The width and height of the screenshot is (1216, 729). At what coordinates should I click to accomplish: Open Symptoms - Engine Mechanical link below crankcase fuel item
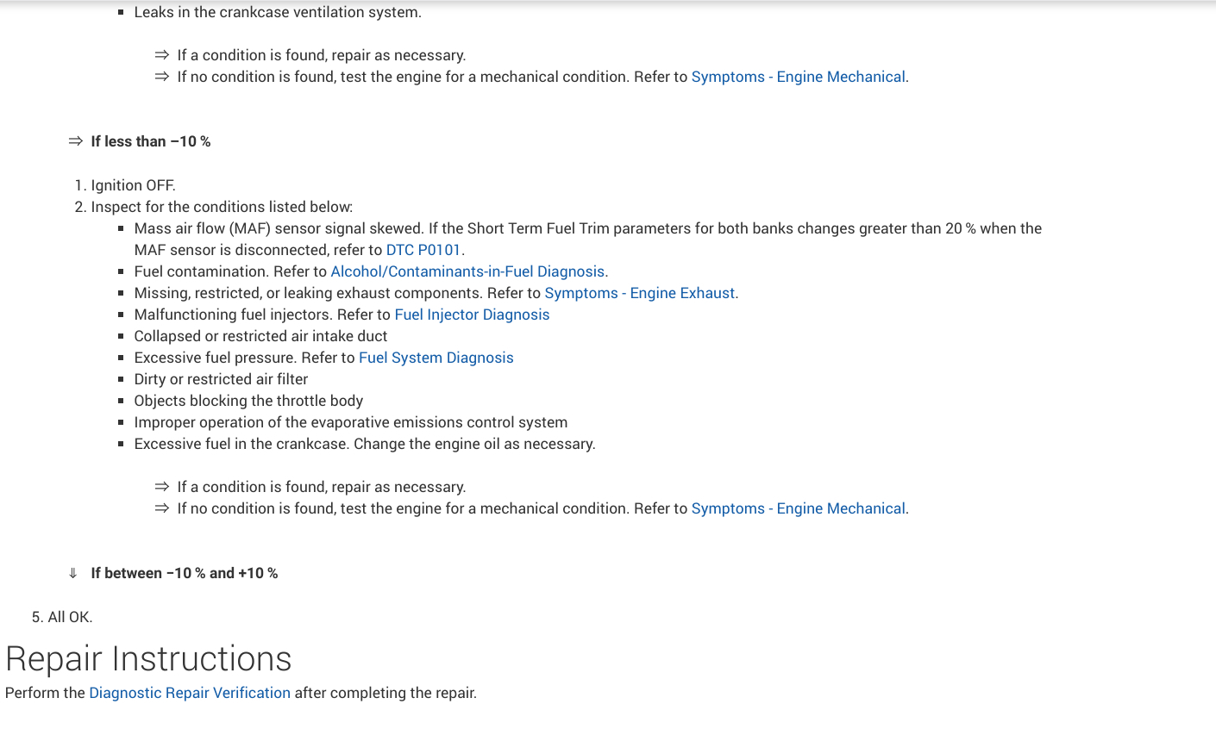pos(798,508)
